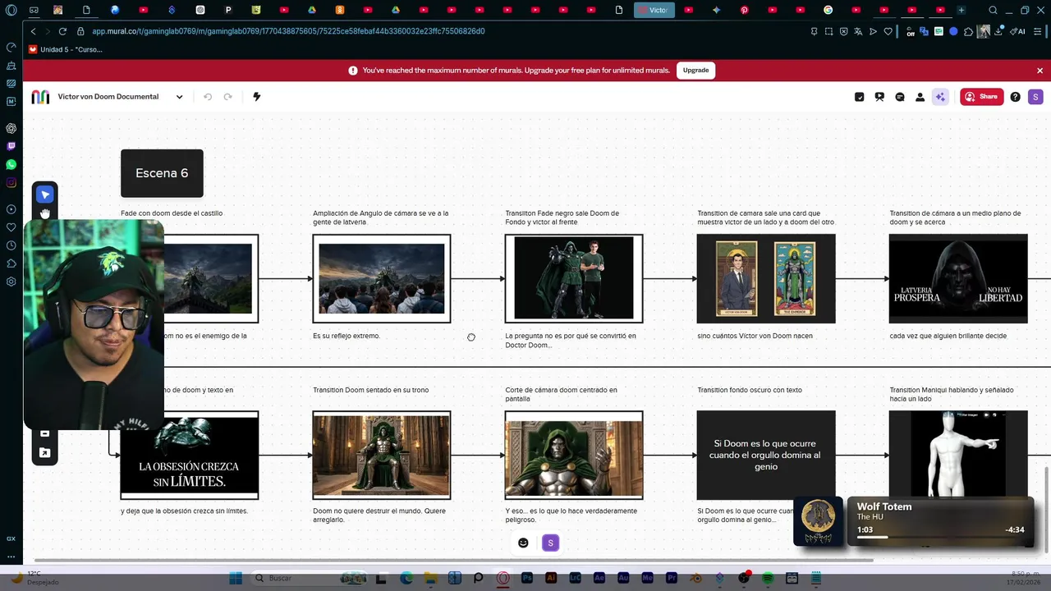Open the browser sidebar history clock icon

pyautogui.click(x=11, y=245)
